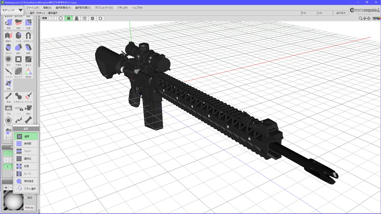Select the bone tool icon
Screen dimensions: 381x214
[x=28, y=120]
